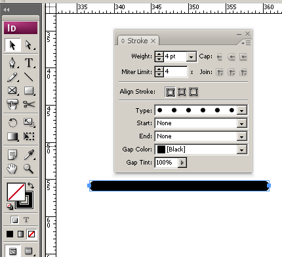The width and height of the screenshot is (282, 257).
Task: Set Round Cap style
Action: [x=232, y=57]
